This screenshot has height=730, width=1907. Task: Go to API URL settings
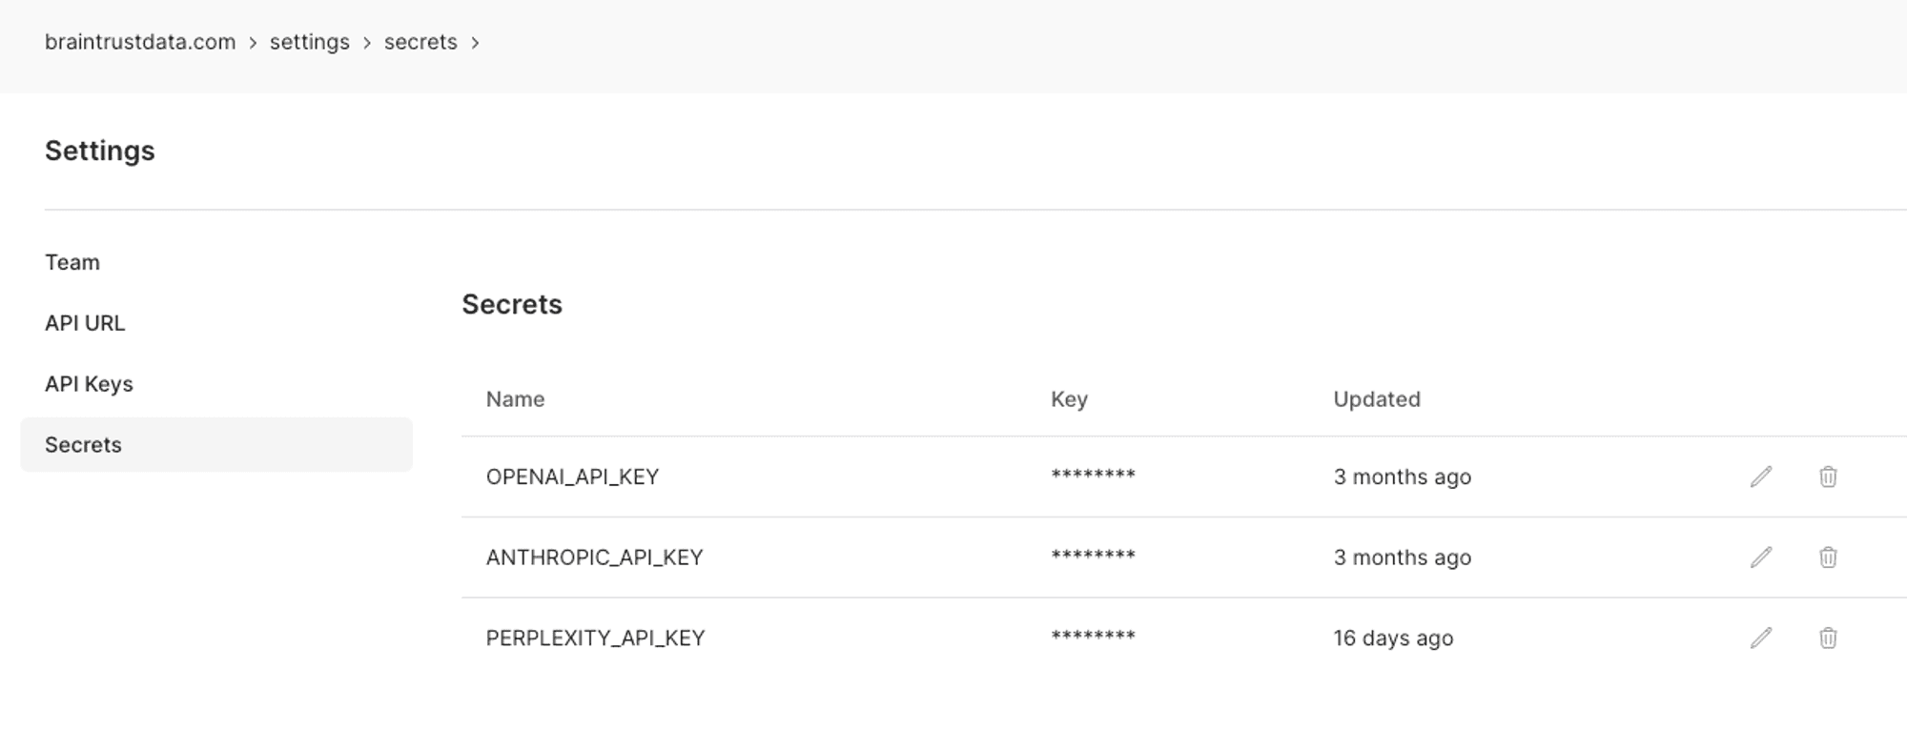pos(85,323)
